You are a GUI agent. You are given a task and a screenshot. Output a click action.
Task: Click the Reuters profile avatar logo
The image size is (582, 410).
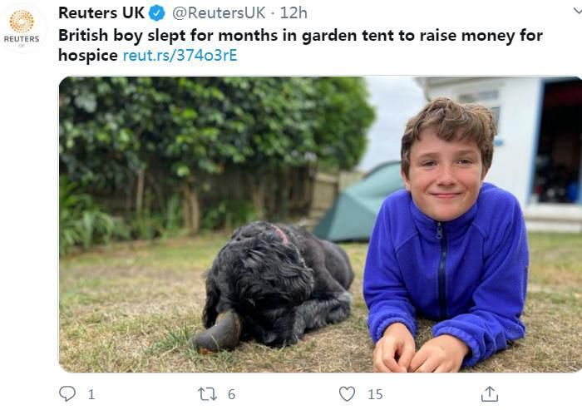(22, 26)
